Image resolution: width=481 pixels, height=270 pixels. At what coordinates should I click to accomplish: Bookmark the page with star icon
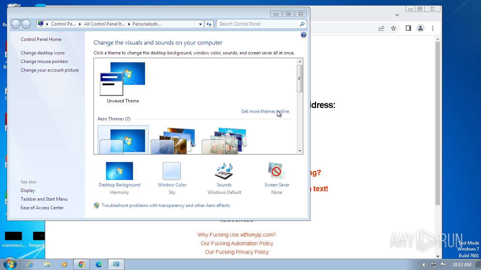[x=393, y=28]
